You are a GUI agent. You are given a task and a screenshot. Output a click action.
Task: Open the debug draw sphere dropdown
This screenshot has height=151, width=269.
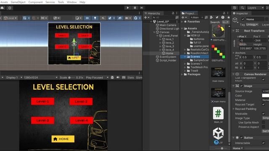[79, 18]
